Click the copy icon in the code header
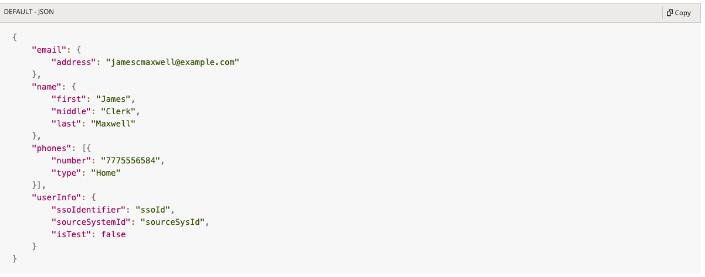Image resolution: width=705 pixels, height=277 pixels. pos(670,12)
